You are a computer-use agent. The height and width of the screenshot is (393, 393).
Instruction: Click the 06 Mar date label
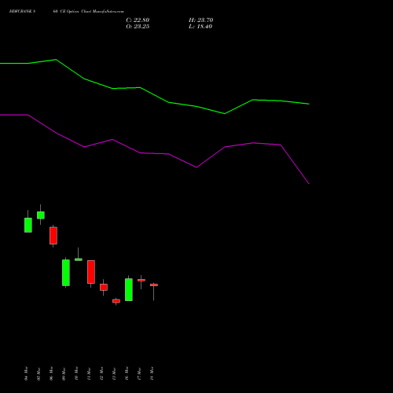[x=51, y=373]
